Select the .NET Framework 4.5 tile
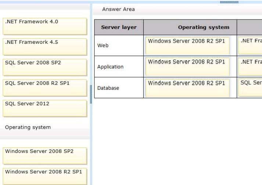262x185 pixels. point(45,47)
